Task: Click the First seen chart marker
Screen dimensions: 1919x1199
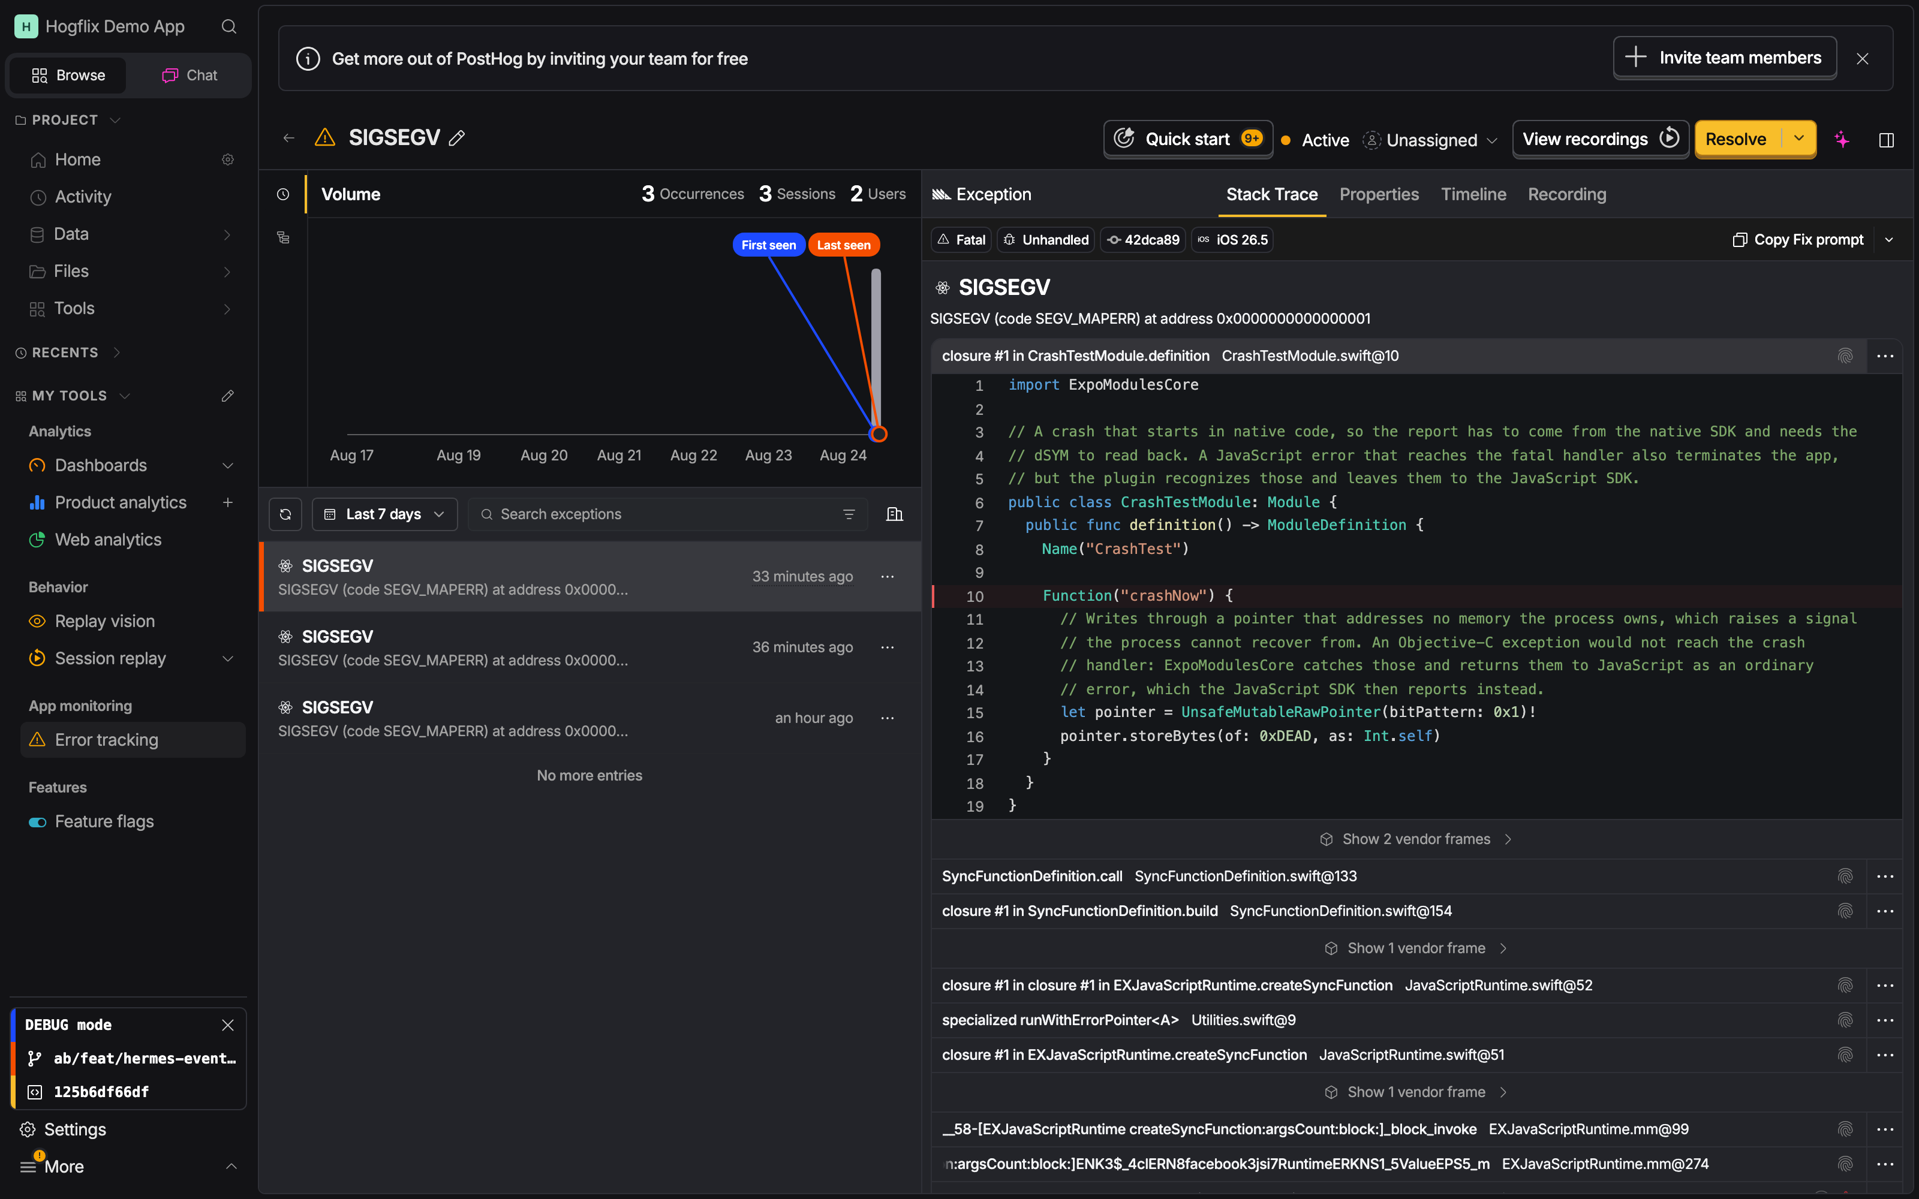Action: (x=768, y=245)
